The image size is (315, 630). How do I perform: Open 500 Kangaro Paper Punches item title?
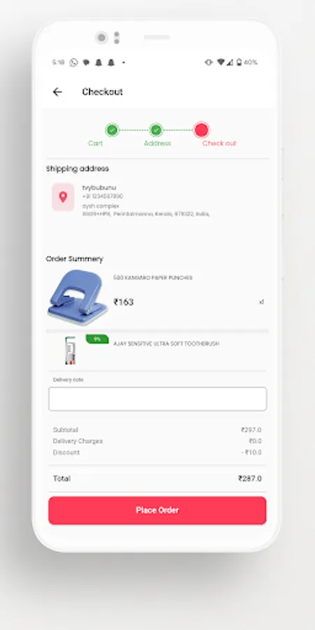(153, 278)
